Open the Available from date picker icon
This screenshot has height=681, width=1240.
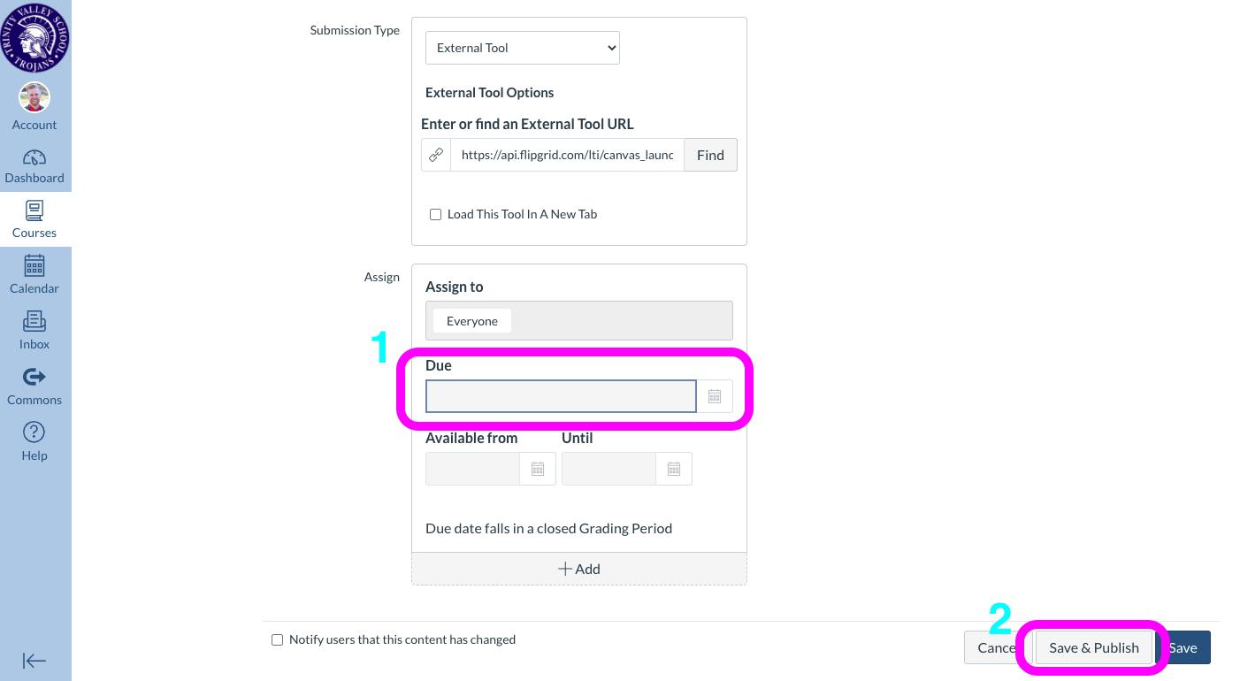point(537,468)
